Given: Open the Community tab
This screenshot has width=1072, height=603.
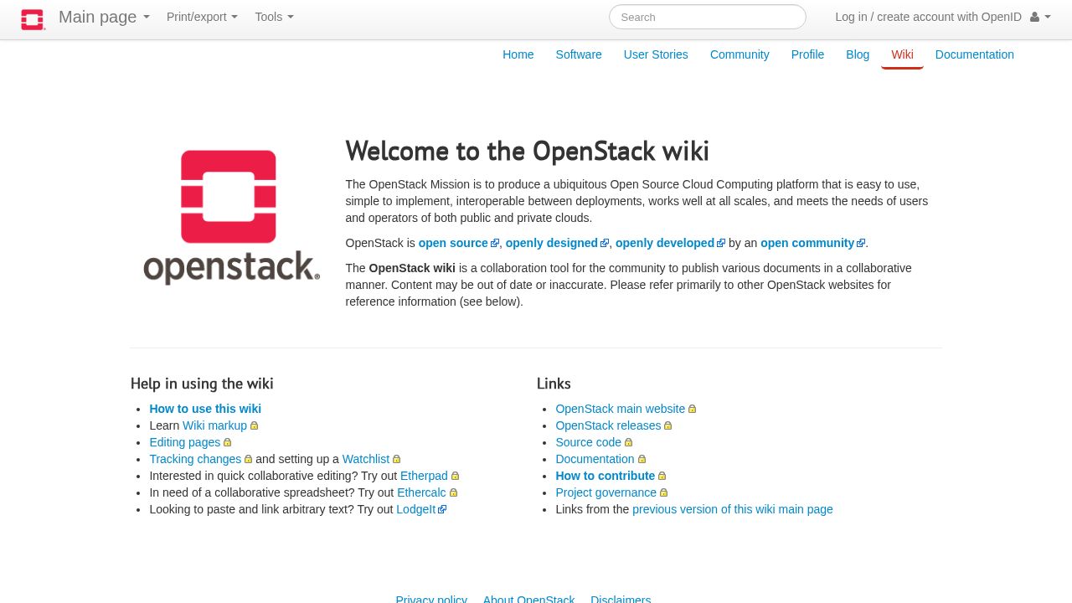Looking at the screenshot, I should 740,54.
